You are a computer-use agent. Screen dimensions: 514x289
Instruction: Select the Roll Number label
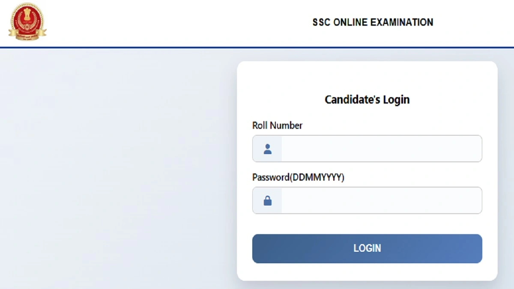click(277, 125)
